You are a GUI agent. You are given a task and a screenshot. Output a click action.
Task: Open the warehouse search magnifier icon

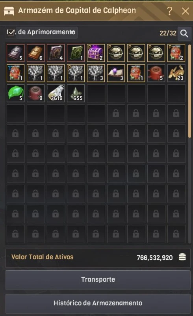[x=184, y=33]
